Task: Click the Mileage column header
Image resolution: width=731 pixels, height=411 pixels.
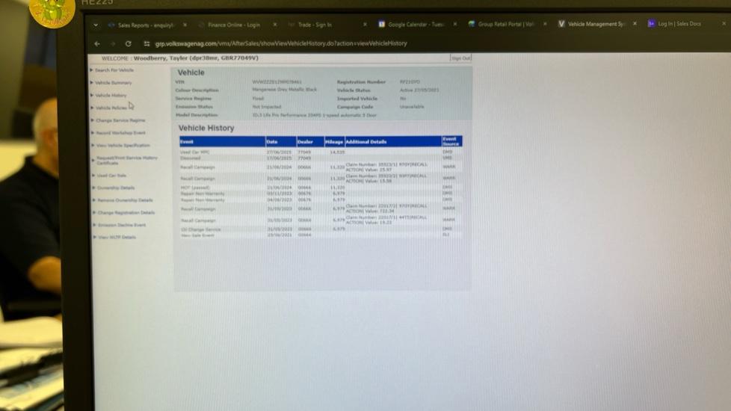Action: pos(334,142)
